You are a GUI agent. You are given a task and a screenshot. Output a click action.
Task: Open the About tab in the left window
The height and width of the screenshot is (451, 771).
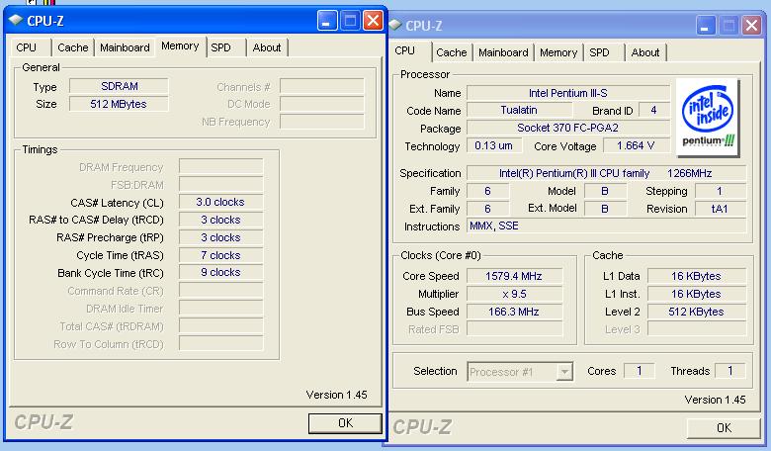(267, 47)
